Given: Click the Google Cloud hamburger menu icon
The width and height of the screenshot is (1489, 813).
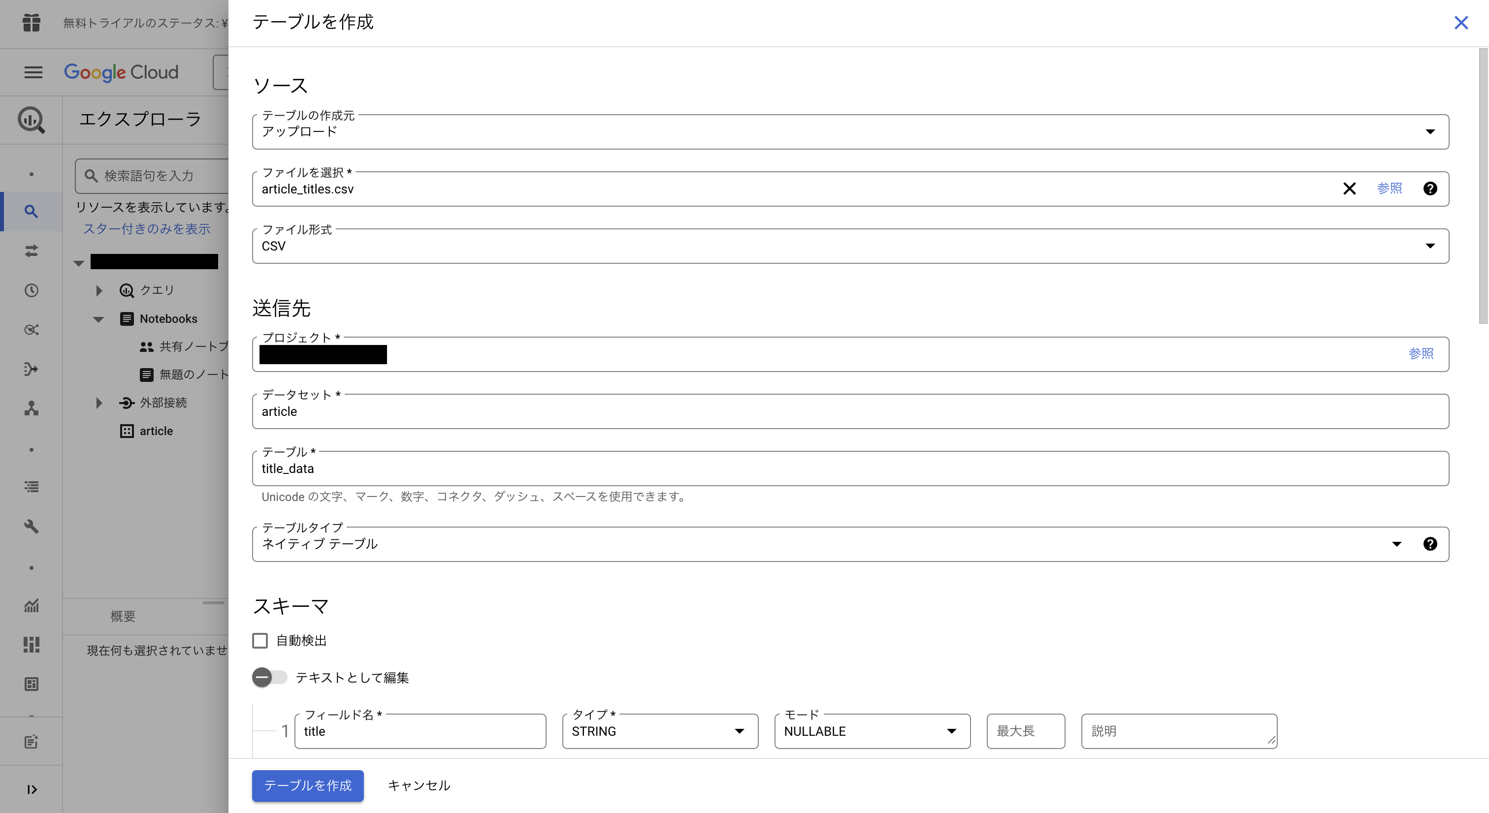Looking at the screenshot, I should pyautogui.click(x=33, y=72).
